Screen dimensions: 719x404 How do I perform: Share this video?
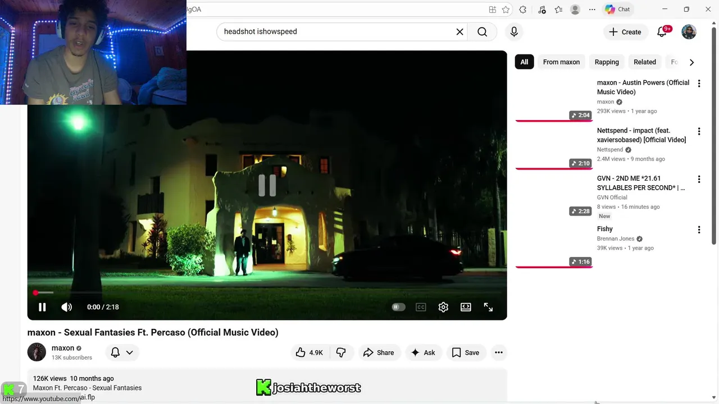click(x=379, y=352)
